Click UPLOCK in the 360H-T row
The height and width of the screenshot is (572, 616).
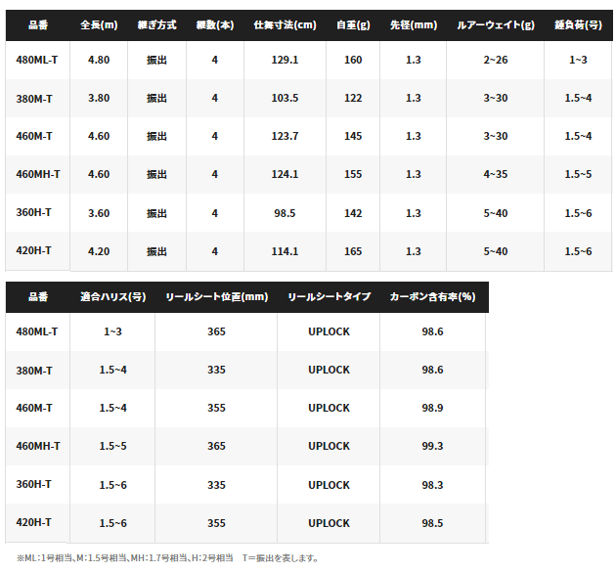(329, 485)
